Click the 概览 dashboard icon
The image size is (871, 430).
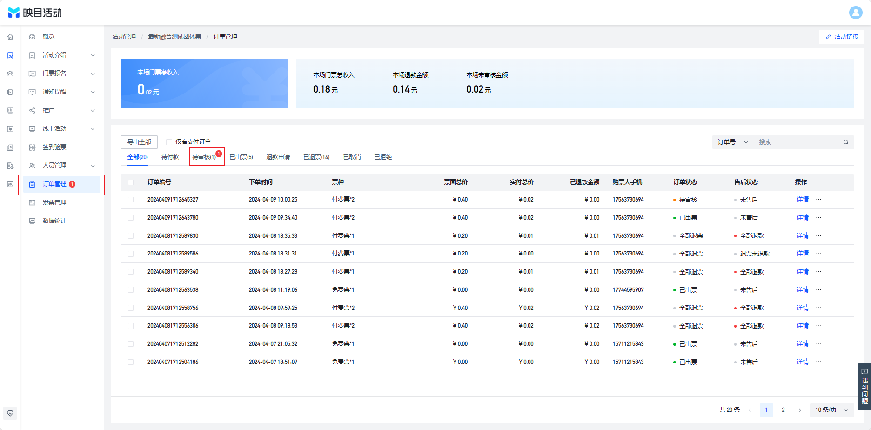pyautogui.click(x=32, y=36)
